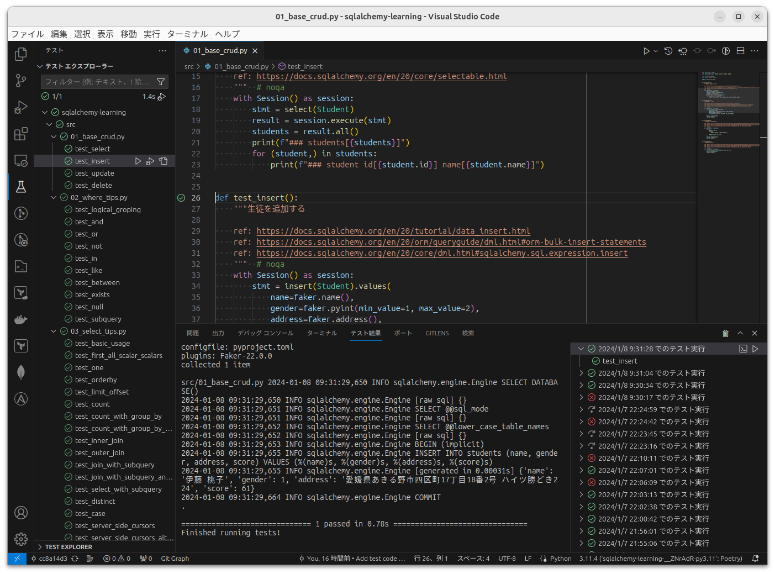Select the test_select tree item
The image size is (775, 574).
(x=93, y=149)
